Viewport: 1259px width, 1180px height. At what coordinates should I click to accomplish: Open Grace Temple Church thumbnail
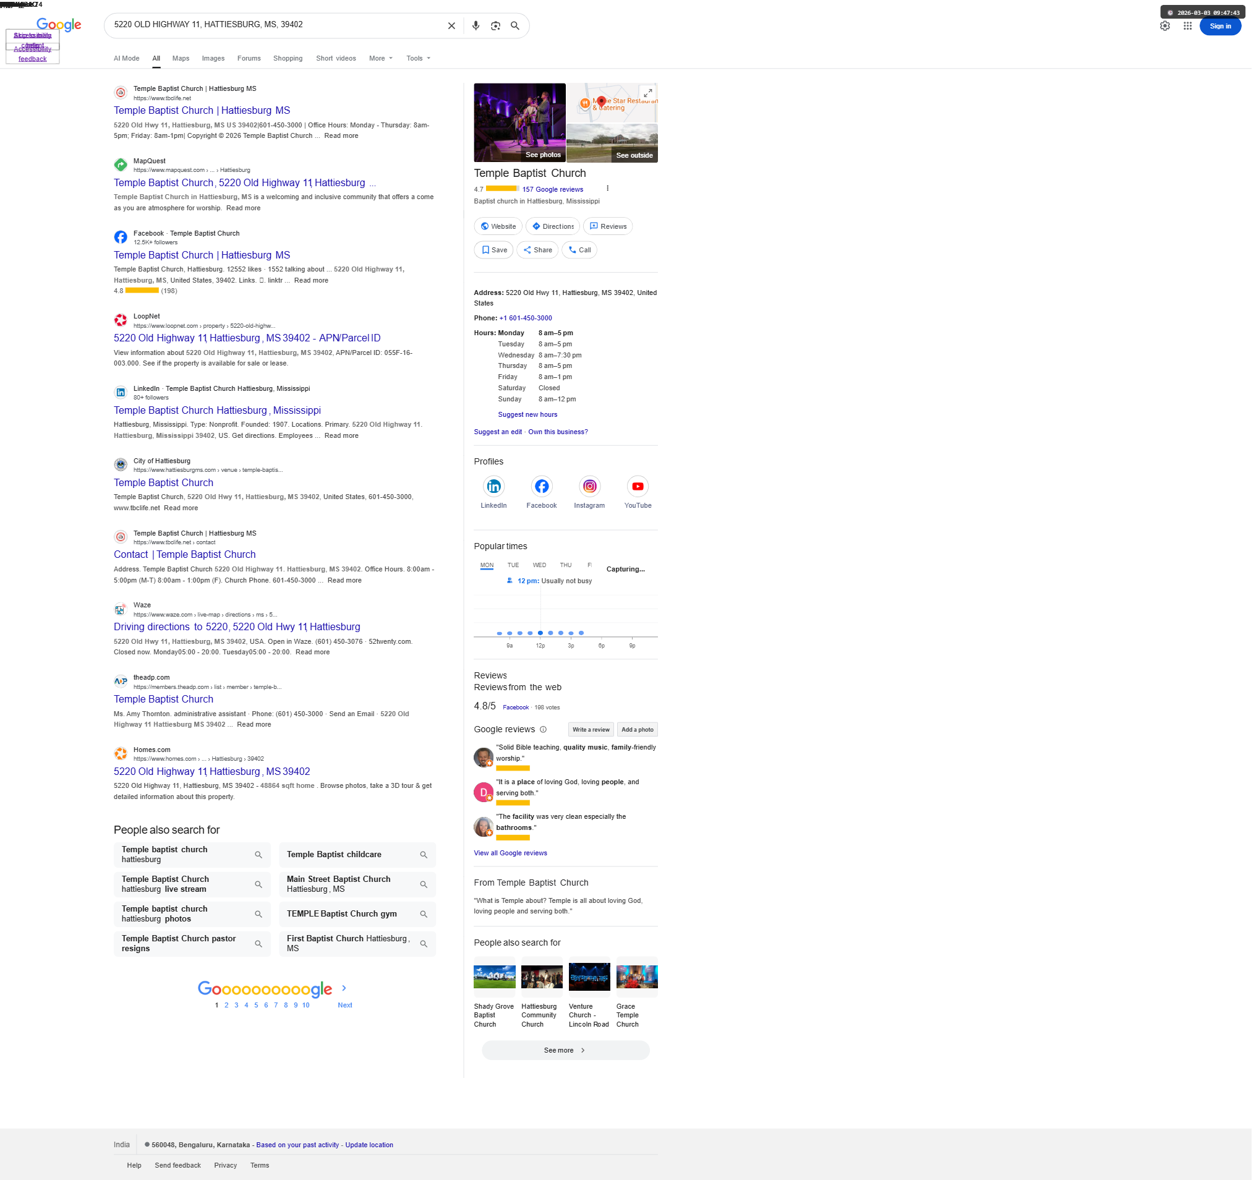(x=640, y=982)
